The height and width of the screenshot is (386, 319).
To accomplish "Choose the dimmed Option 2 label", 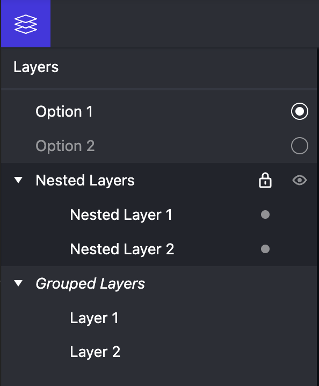I will (x=65, y=146).
